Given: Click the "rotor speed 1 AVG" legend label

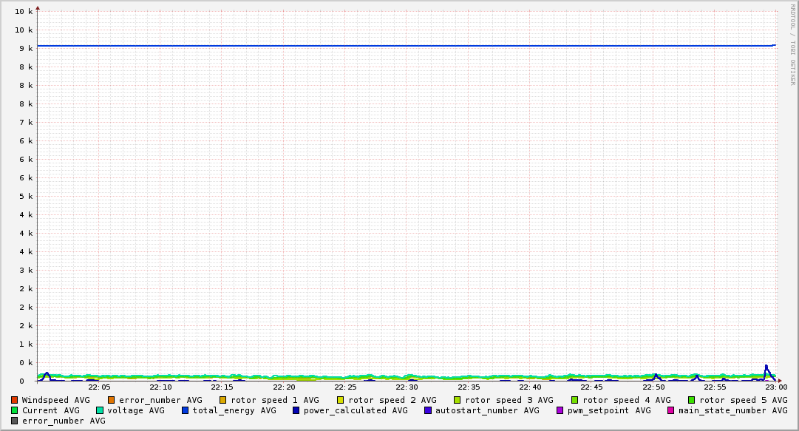Looking at the screenshot, I should (275, 400).
